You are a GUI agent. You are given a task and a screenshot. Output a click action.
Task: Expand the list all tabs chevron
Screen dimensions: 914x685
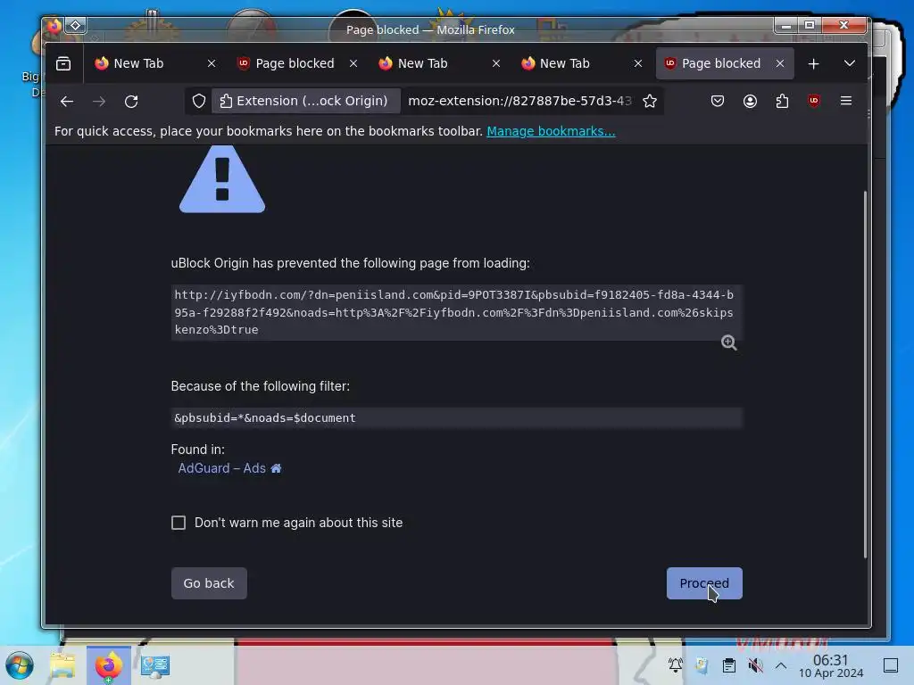click(850, 63)
